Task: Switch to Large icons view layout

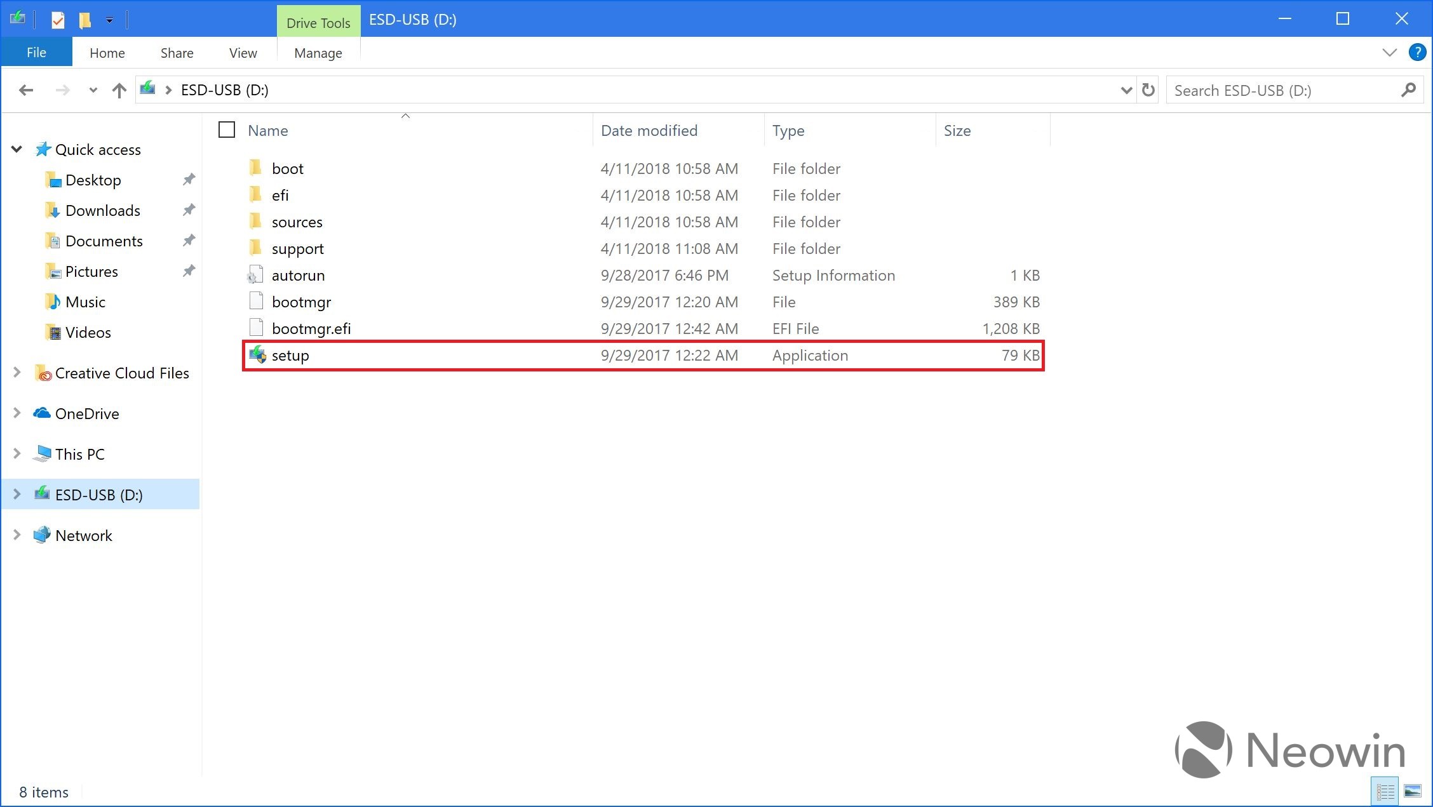Action: [1412, 792]
